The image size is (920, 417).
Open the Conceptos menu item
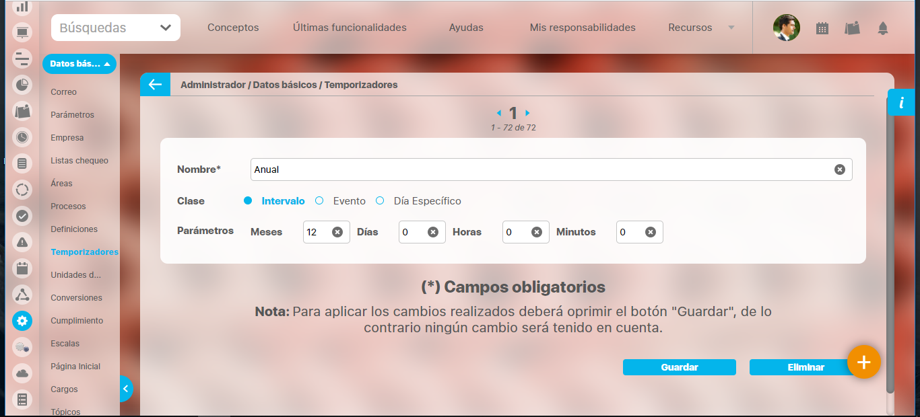click(x=233, y=28)
